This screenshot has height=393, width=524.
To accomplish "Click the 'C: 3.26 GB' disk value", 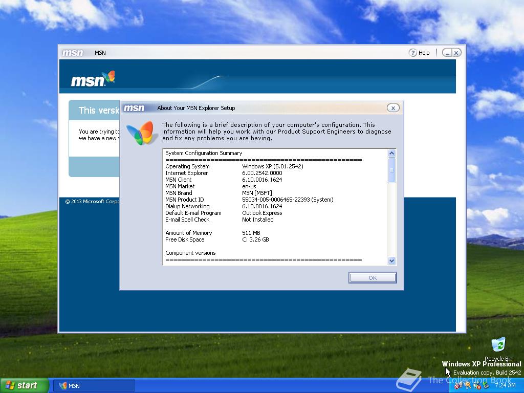I will [x=255, y=239].
